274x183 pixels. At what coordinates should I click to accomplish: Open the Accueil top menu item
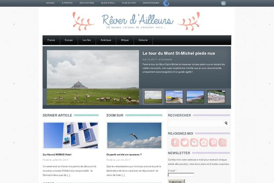click(50, 3)
